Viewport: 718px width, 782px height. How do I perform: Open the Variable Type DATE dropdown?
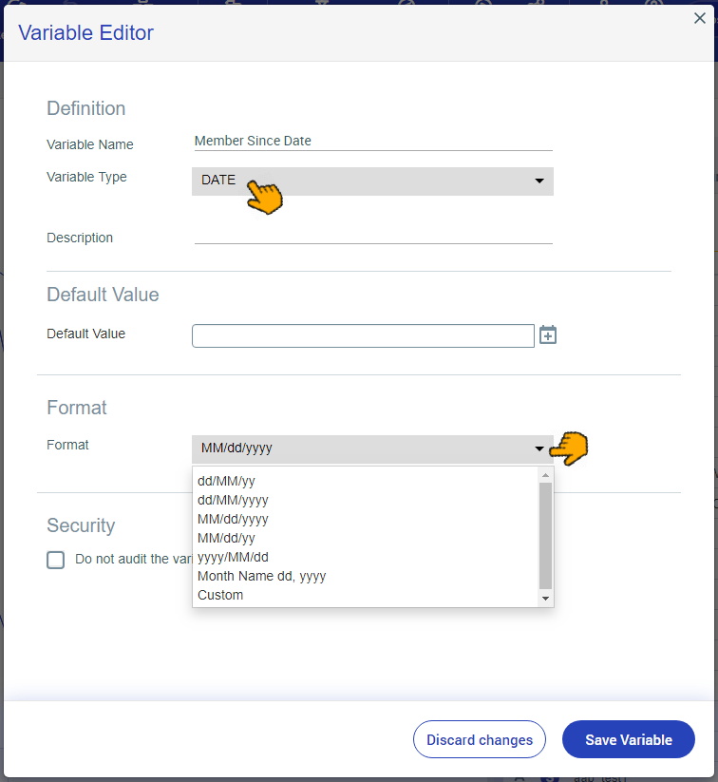point(372,181)
